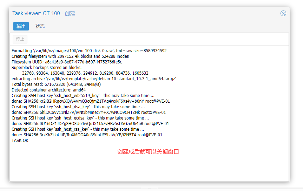Select the SHA256:6hlI2CoVv11 done line
The height and width of the screenshot is (191, 303).
pyautogui.click(x=89, y=112)
